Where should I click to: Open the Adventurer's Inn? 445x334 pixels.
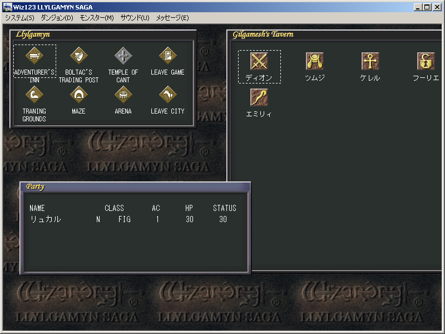(x=34, y=56)
